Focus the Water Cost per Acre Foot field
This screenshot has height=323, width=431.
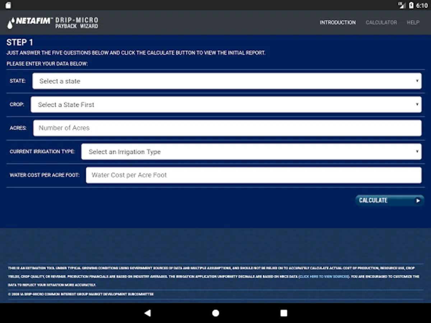point(254,175)
